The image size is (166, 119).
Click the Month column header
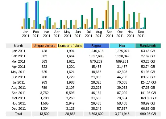(19, 46)
